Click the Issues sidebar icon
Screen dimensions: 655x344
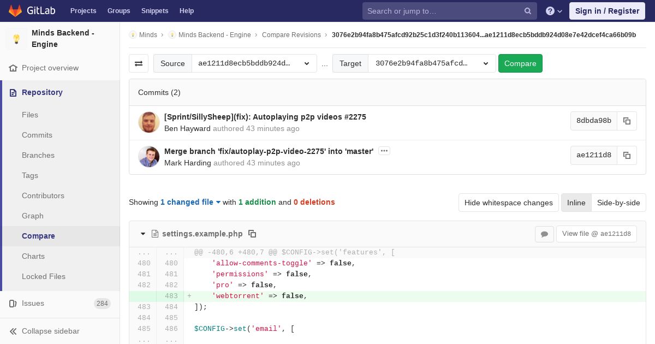tap(13, 304)
